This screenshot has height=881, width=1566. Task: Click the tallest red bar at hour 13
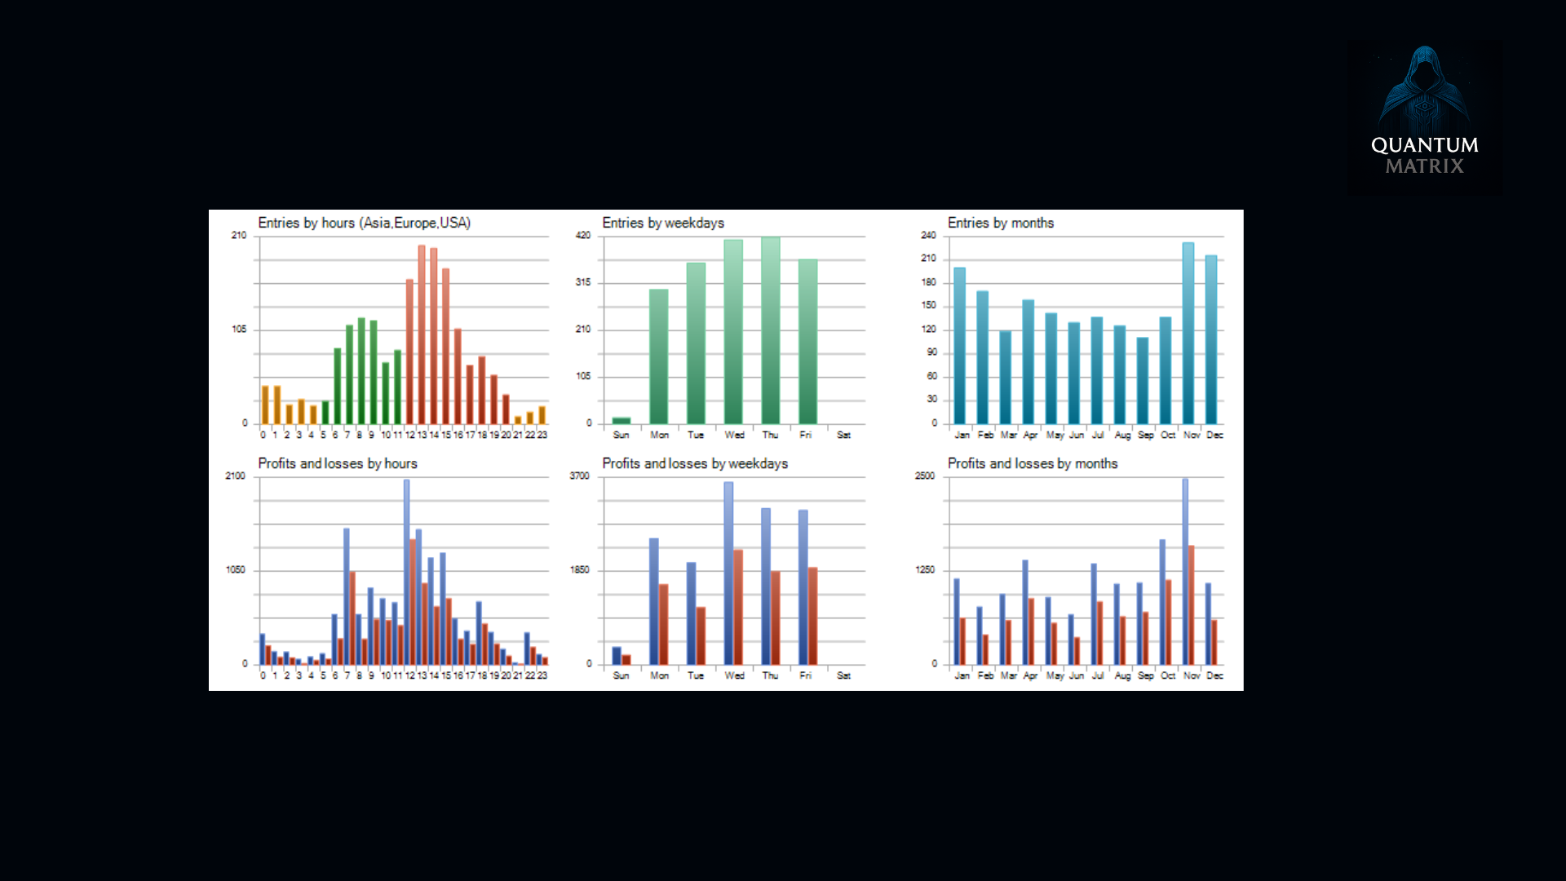tap(422, 334)
